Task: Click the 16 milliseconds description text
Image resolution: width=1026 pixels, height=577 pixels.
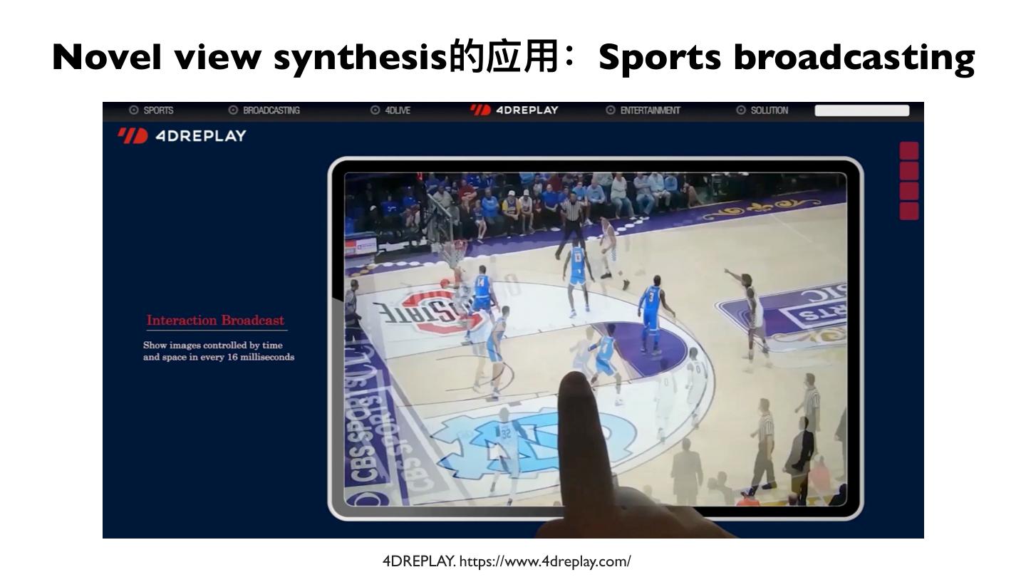Action: tap(218, 351)
